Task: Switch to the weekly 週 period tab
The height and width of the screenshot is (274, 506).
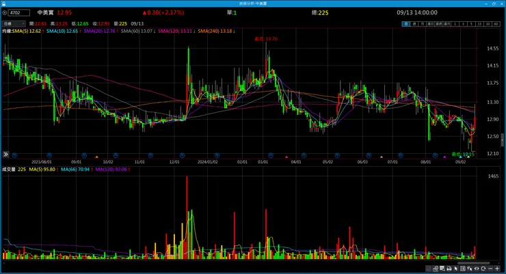Action: pyautogui.click(x=414, y=24)
